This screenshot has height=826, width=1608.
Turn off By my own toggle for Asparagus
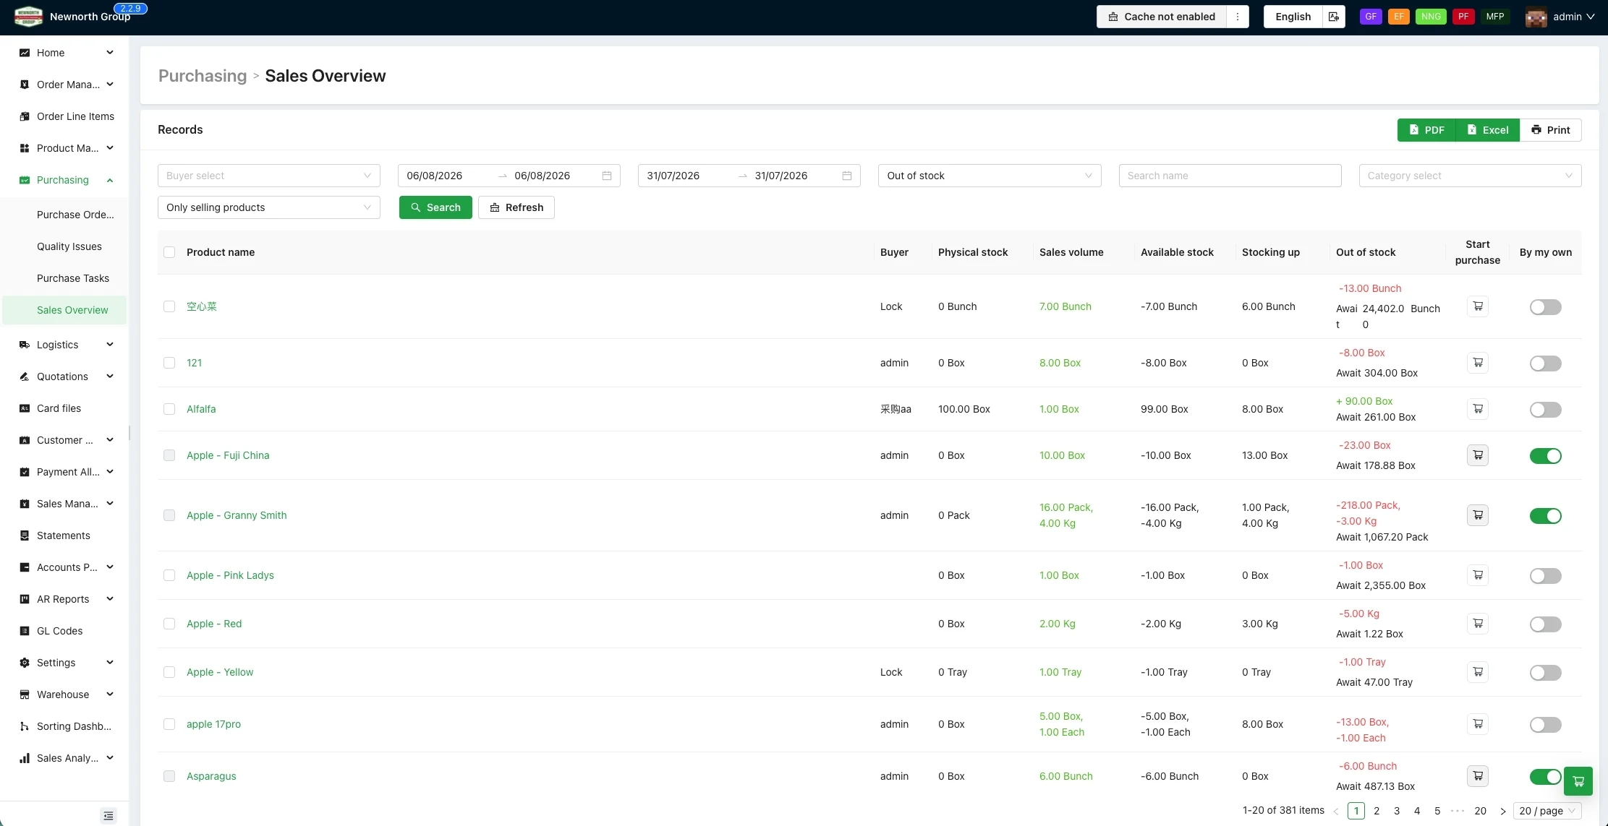click(1545, 777)
